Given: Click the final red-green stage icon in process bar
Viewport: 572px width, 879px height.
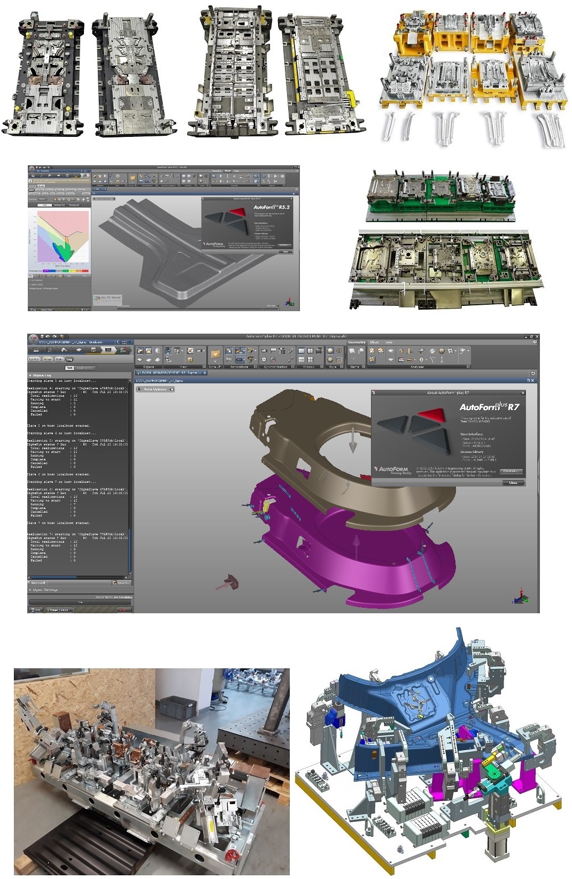Looking at the screenshot, I should 123,350.
